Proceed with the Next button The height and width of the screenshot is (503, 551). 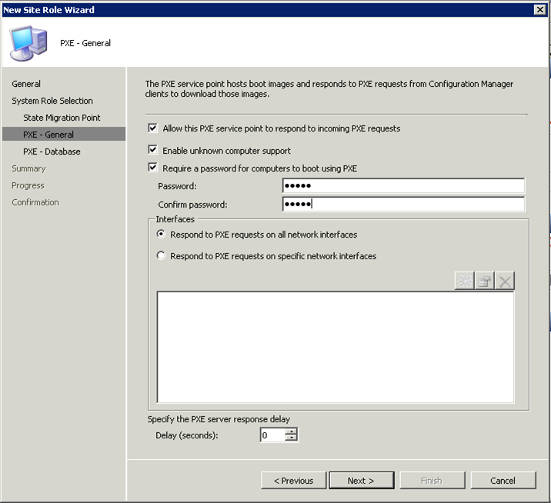362,481
